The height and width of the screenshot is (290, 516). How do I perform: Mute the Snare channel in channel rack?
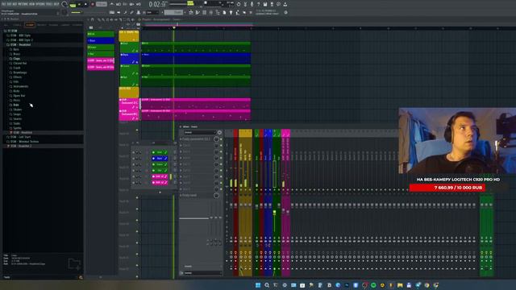[134, 164]
